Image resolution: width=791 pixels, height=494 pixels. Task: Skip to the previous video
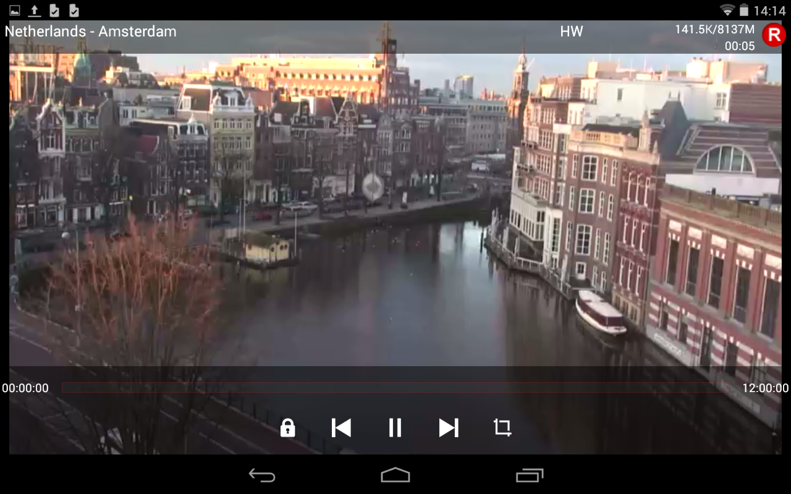pos(341,427)
